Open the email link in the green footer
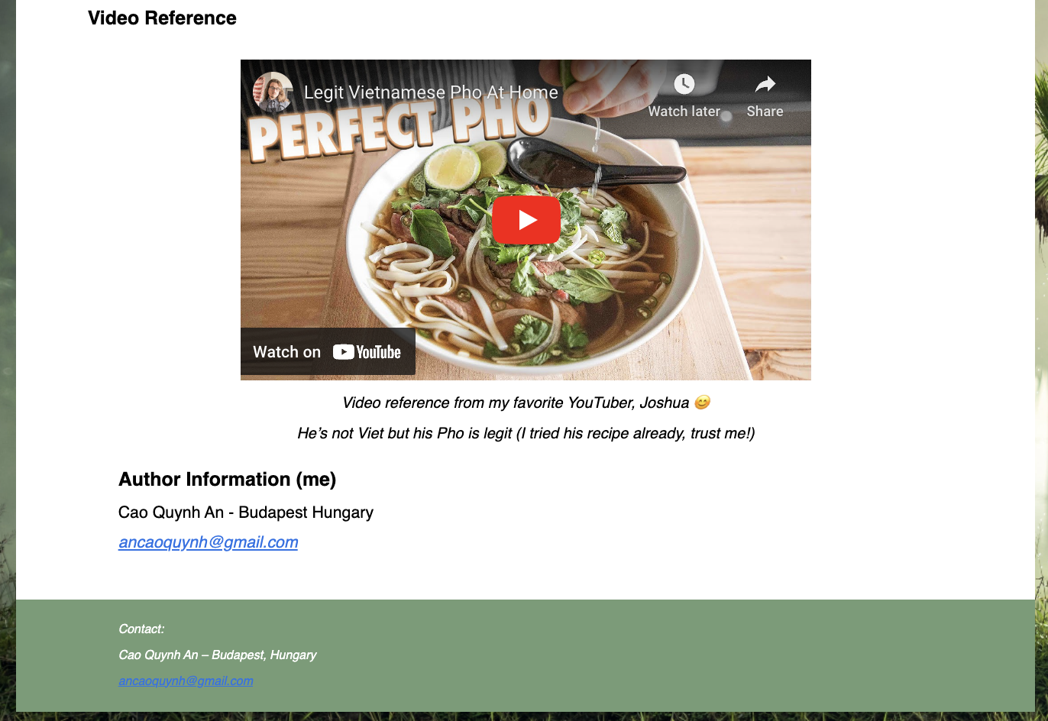This screenshot has width=1048, height=721. [186, 681]
